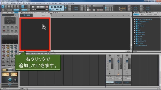Click the 00:00:00:00 time display
The width and height of the screenshot is (161, 90).
[57, 7]
